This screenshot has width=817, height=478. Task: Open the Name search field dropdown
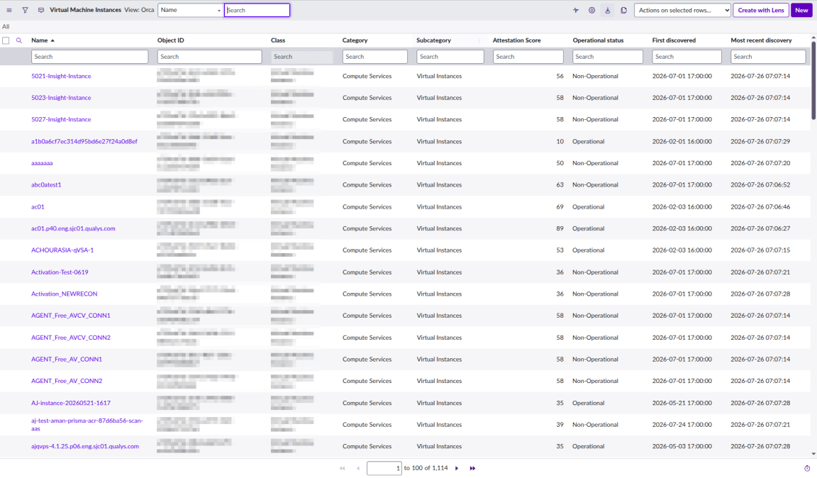coord(190,10)
